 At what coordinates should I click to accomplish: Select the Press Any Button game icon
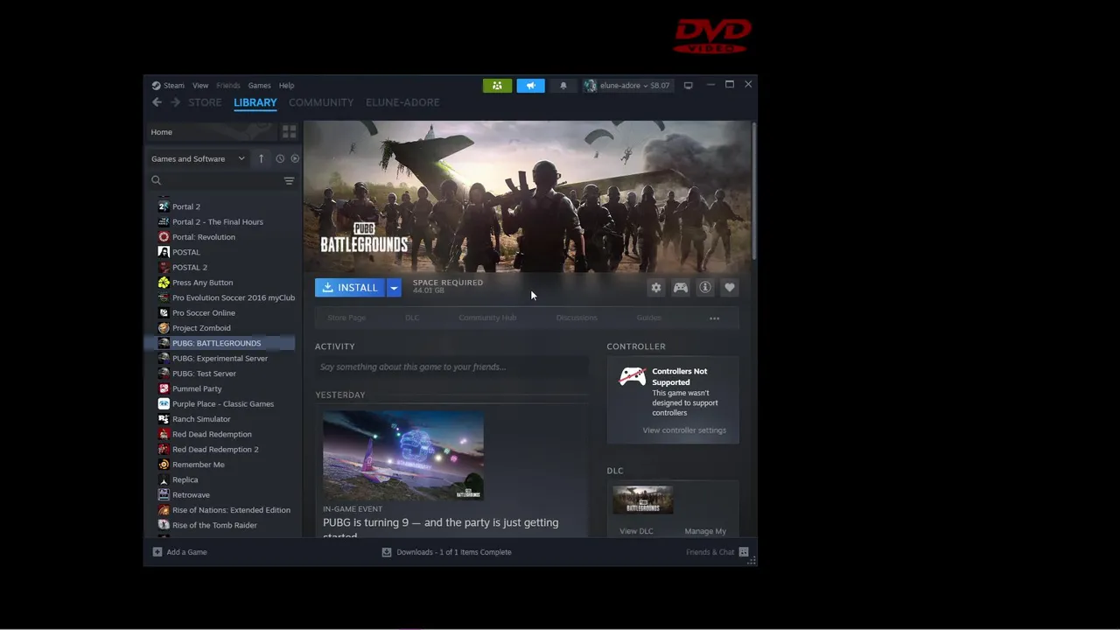164,283
